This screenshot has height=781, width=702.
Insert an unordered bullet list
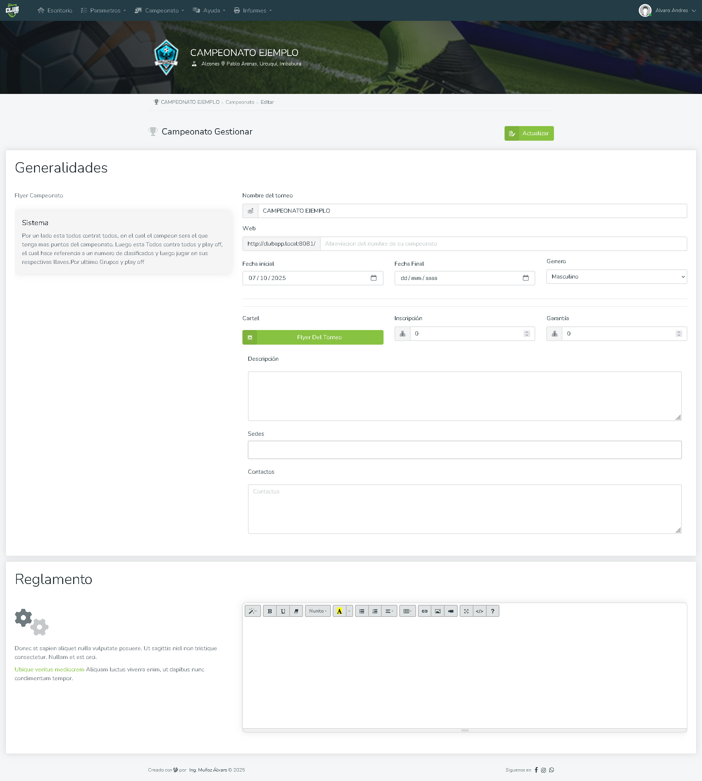point(361,611)
